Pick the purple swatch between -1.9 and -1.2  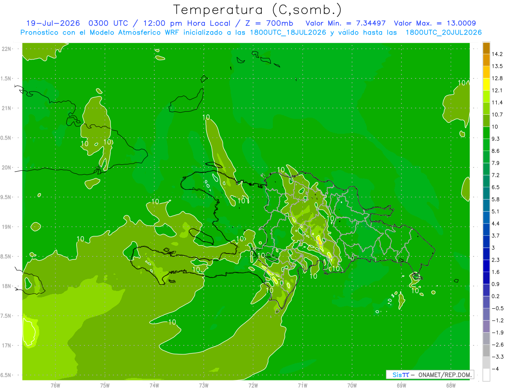pyautogui.click(x=486, y=326)
